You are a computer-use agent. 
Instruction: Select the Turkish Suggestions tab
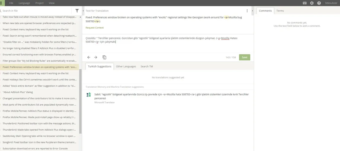click(x=100, y=66)
